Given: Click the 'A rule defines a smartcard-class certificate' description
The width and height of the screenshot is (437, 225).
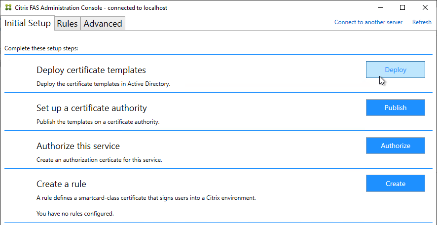Looking at the screenshot, I should (x=146, y=198).
